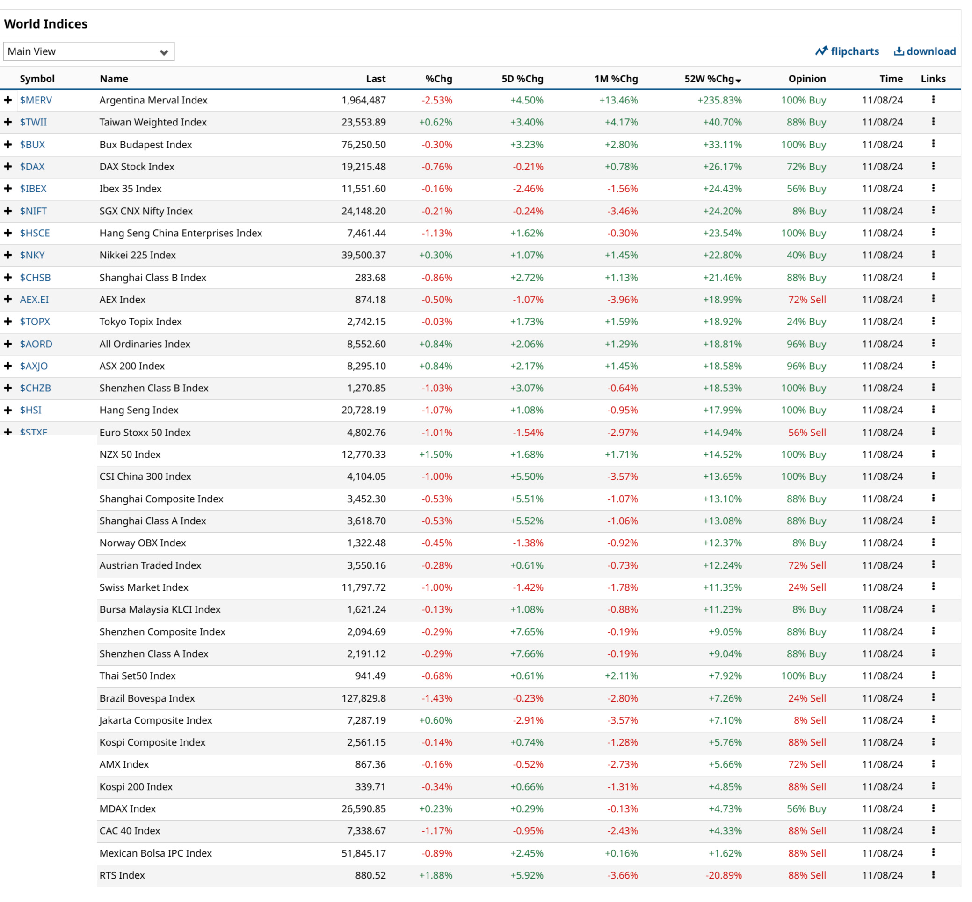The image size is (972, 902).
Task: Expand the $MERV row with plus icon
Action: 8,100
